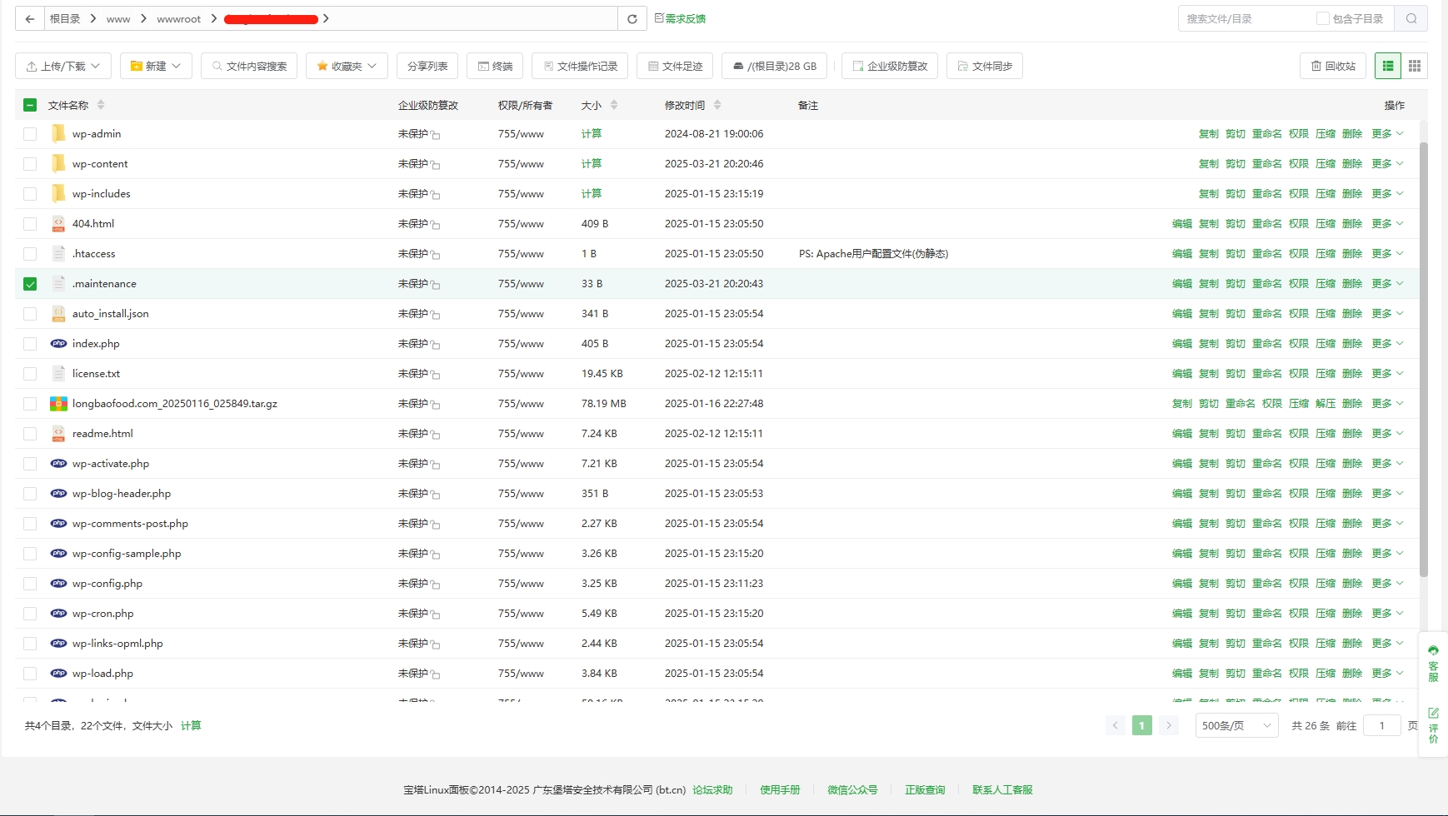Open enterprise tamper protection
Image resolution: width=1448 pixels, height=816 pixels.
pyautogui.click(x=890, y=66)
